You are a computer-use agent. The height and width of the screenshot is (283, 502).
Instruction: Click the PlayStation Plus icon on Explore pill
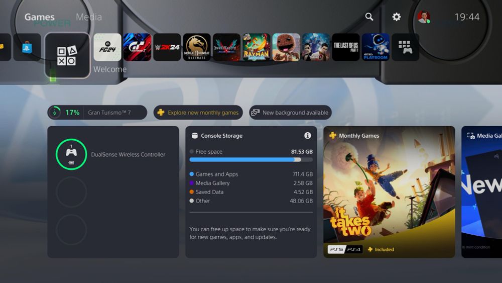point(161,113)
